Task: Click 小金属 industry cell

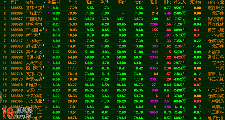Action: tap(218, 35)
